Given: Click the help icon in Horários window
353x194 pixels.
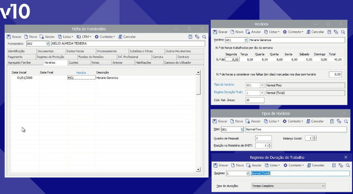Looking at the screenshot, I should tap(328, 32).
